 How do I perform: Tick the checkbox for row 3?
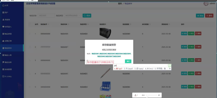click(x=30, y=60)
